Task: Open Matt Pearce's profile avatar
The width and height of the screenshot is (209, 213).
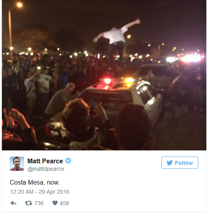Action: [x=17, y=164]
